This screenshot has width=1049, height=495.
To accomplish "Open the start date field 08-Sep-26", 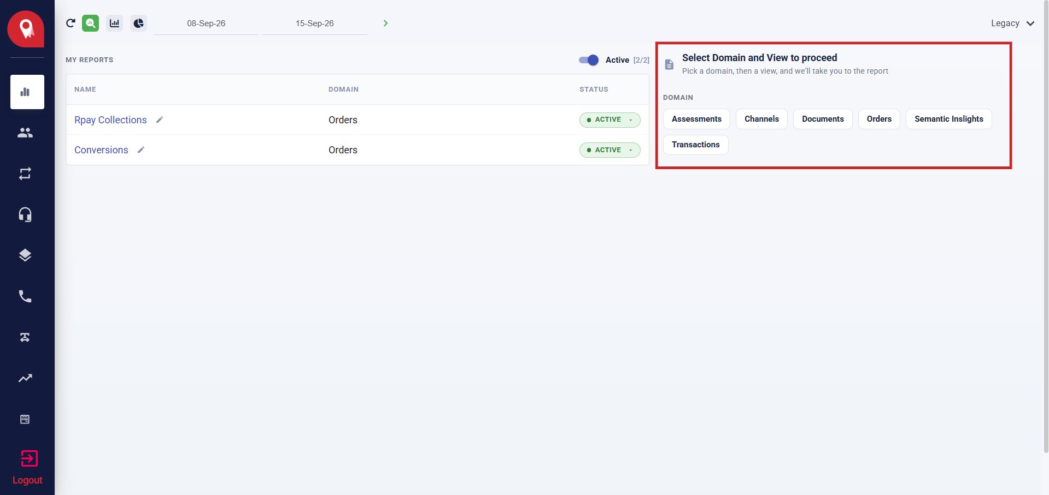I will coord(206,23).
